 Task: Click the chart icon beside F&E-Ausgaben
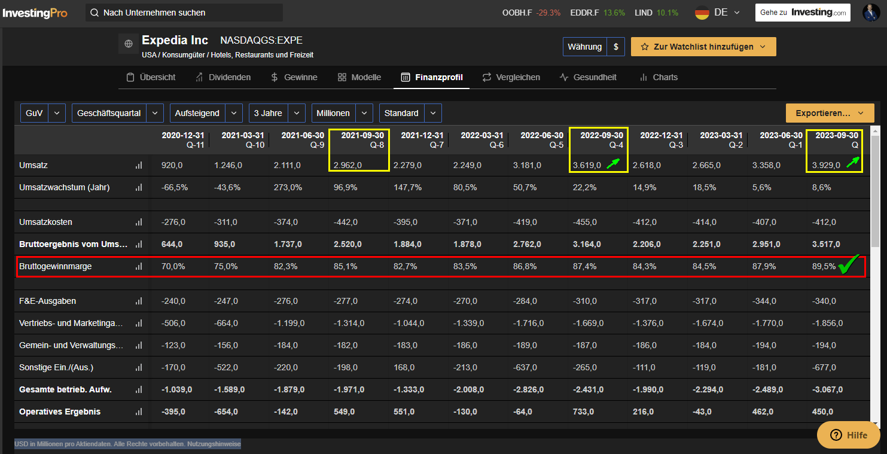point(139,301)
